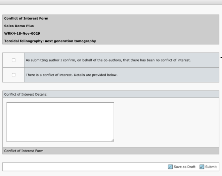The width and height of the screenshot is (222, 176).
Task: Check the no conflict of interest checkbox
Action: coord(14,60)
